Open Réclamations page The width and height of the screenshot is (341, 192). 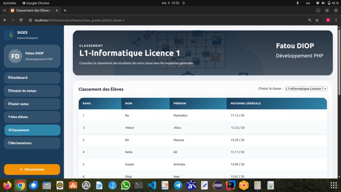point(32,143)
